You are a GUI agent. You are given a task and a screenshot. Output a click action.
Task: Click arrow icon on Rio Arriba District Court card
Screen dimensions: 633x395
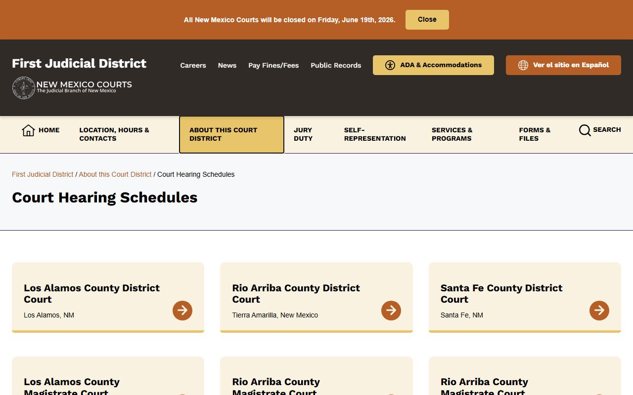(391, 311)
